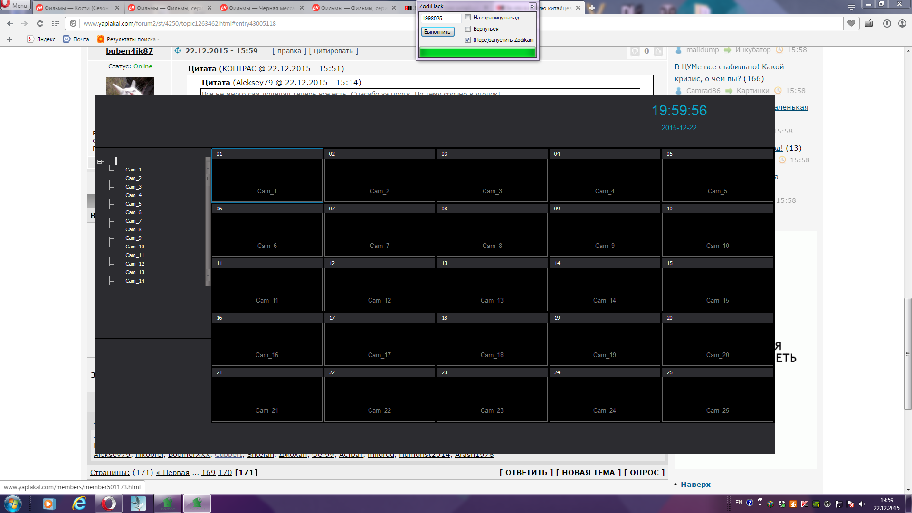The width and height of the screenshot is (912, 513).
Task: Add the page to bookmarks with the heart icon
Action: [851, 23]
